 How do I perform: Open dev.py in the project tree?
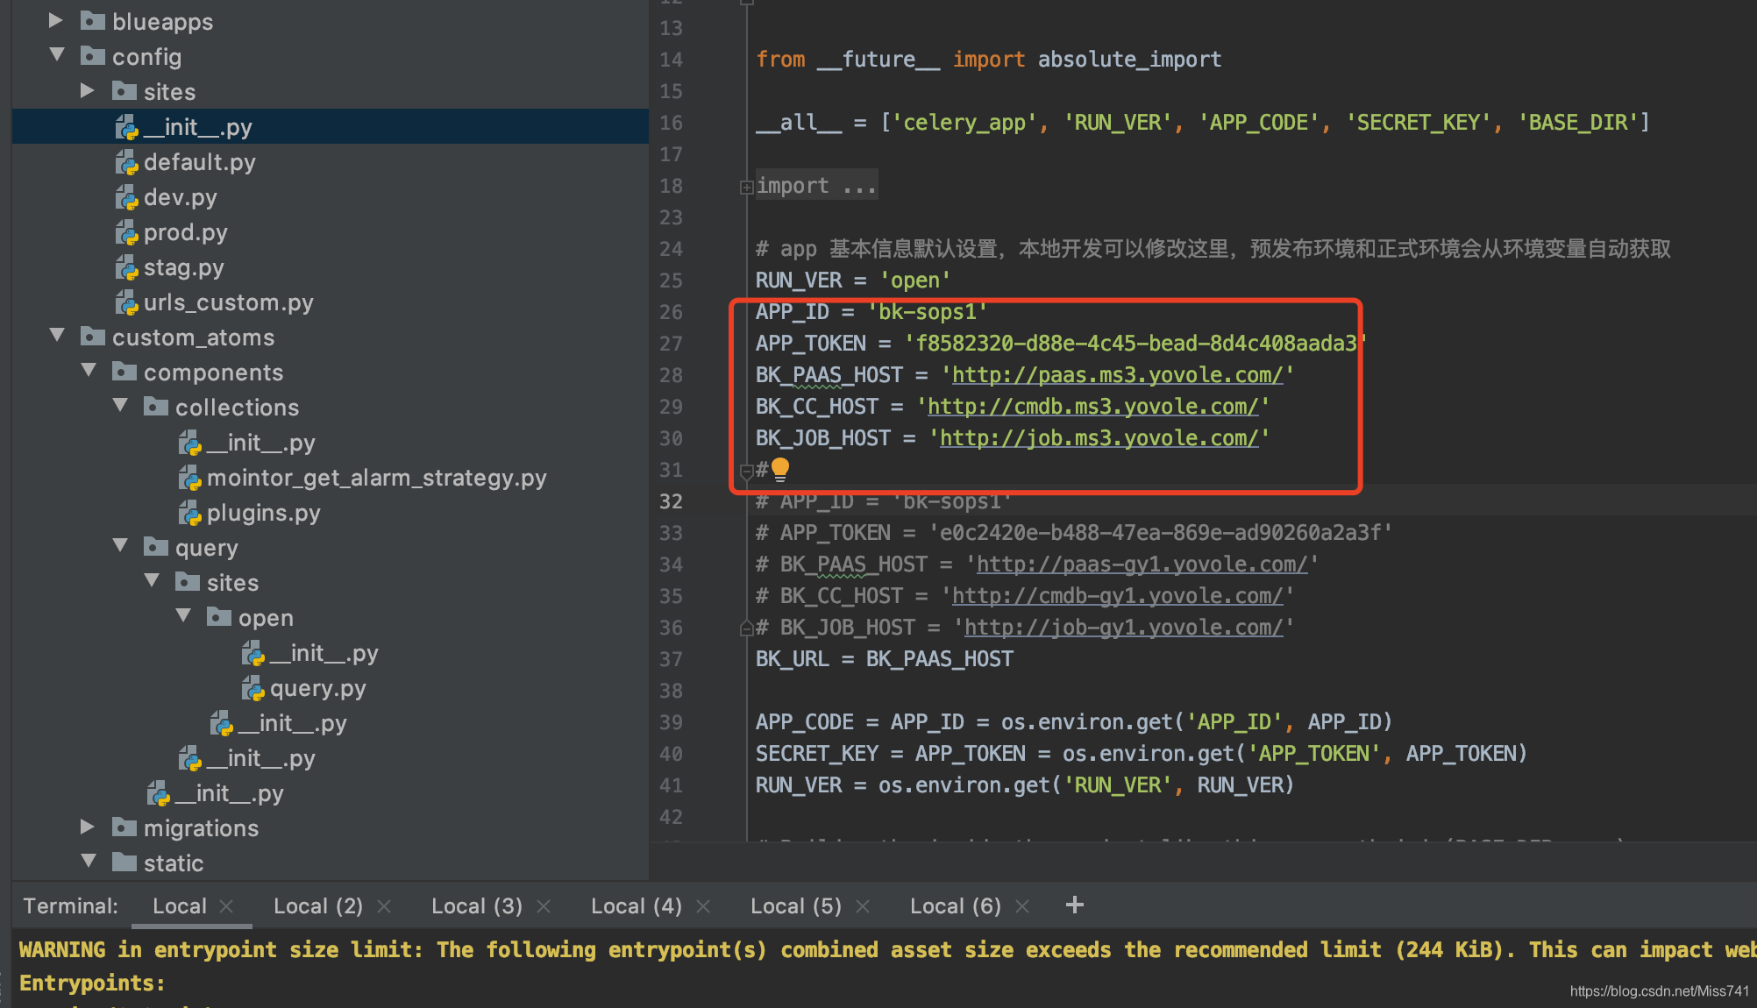(x=181, y=197)
